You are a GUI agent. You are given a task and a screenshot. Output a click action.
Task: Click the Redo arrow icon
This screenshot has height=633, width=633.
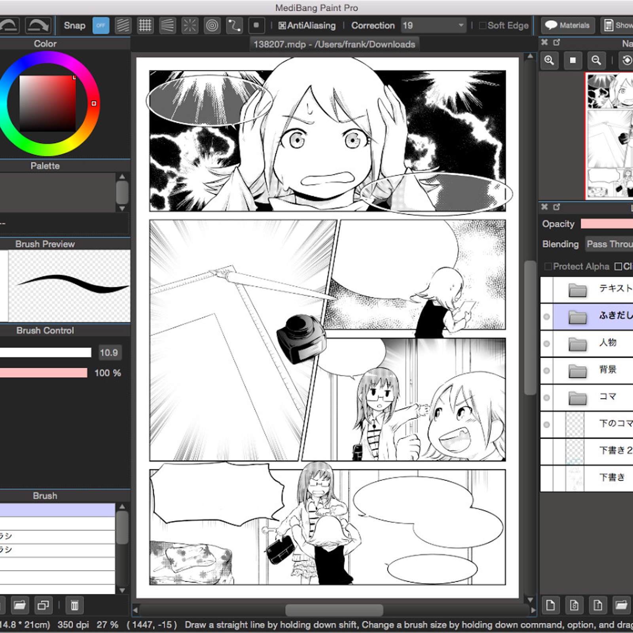(38, 25)
